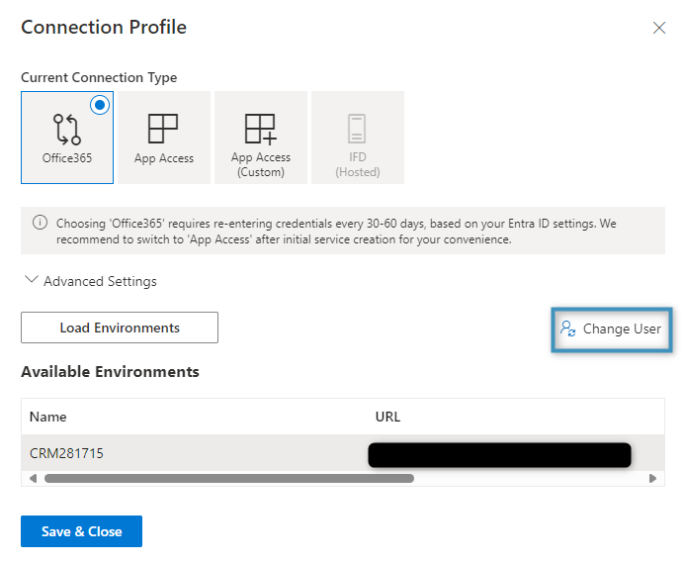Toggle the Office365 radio button indicator

pos(100,105)
